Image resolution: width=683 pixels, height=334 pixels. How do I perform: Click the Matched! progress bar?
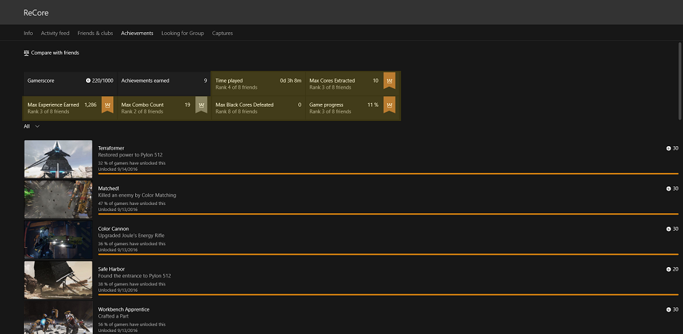(x=388, y=214)
